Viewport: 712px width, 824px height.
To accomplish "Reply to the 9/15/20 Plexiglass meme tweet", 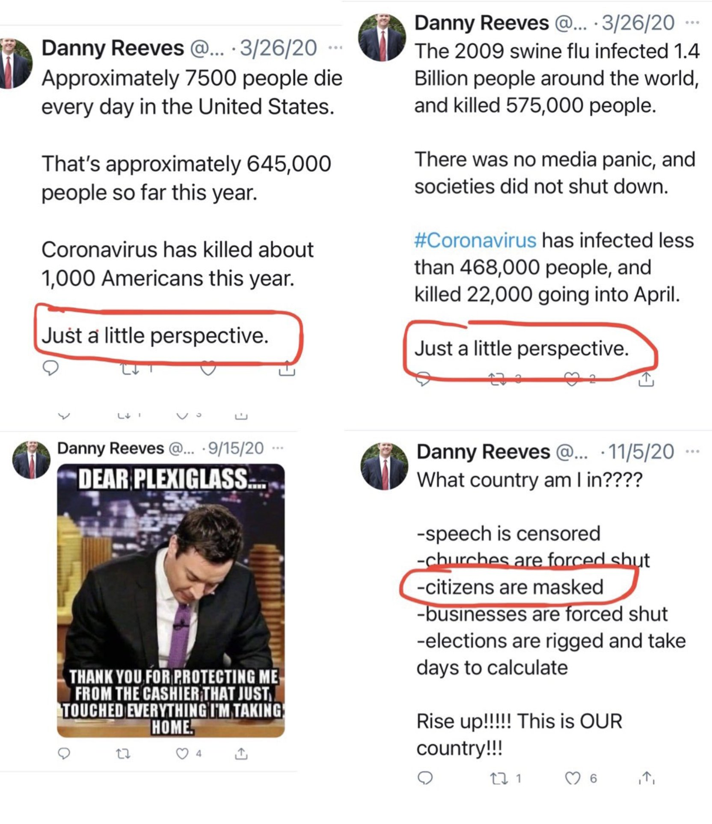I will 64,753.
